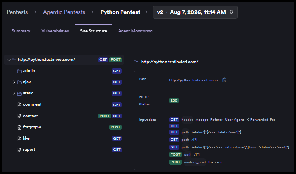Expand the static folder
Image resolution: width=296 pixels, height=174 pixels.
tap(14, 93)
